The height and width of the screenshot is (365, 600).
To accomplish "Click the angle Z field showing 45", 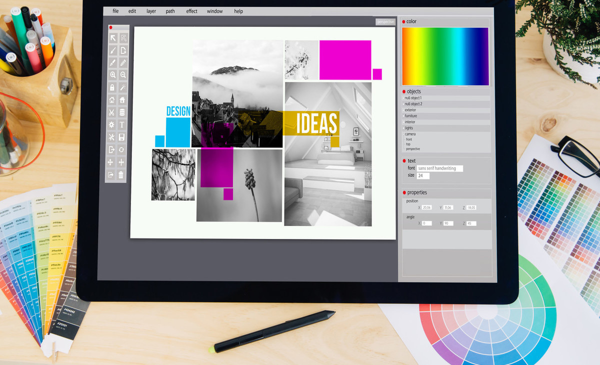I will tap(471, 223).
